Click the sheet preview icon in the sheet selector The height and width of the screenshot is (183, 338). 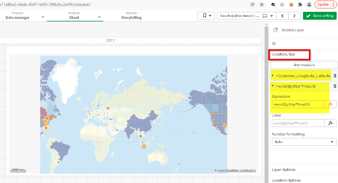[264, 16]
